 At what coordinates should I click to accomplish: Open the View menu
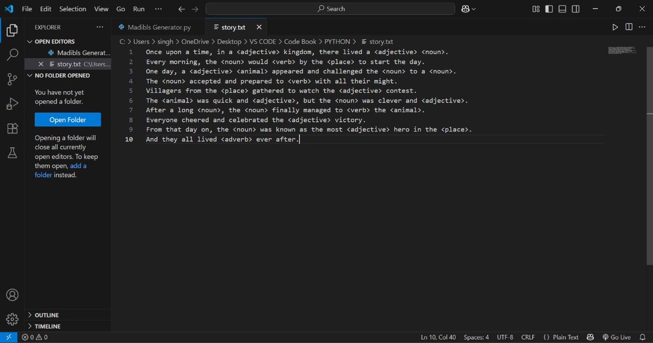[x=101, y=9]
